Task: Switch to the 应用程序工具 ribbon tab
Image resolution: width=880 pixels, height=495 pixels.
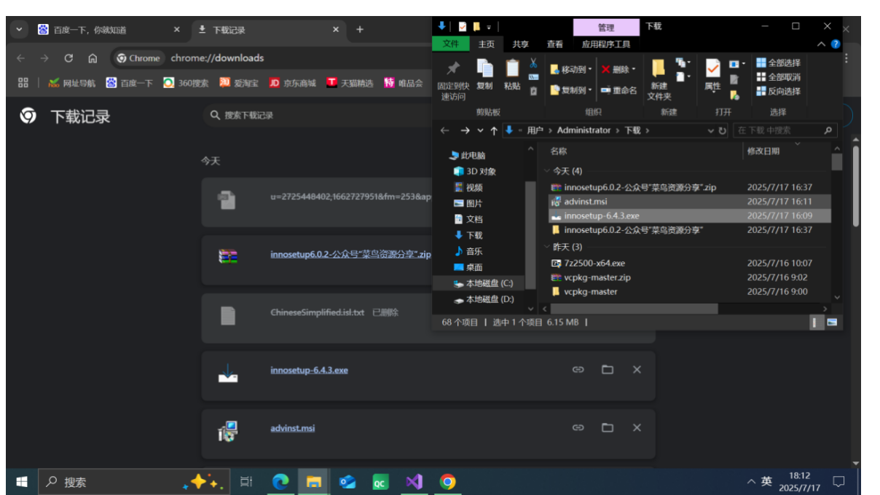Action: coord(606,44)
